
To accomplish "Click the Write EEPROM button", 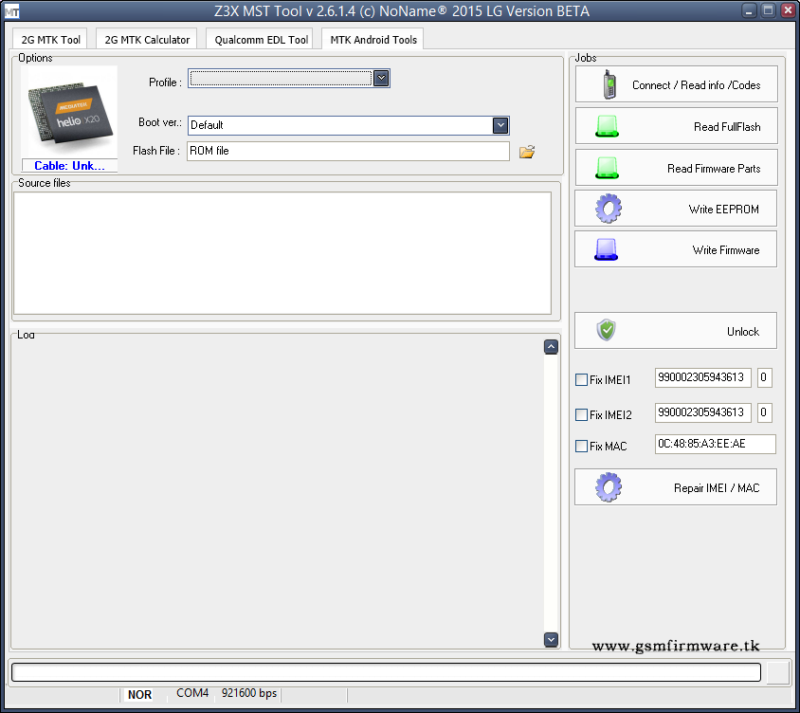I will point(676,209).
